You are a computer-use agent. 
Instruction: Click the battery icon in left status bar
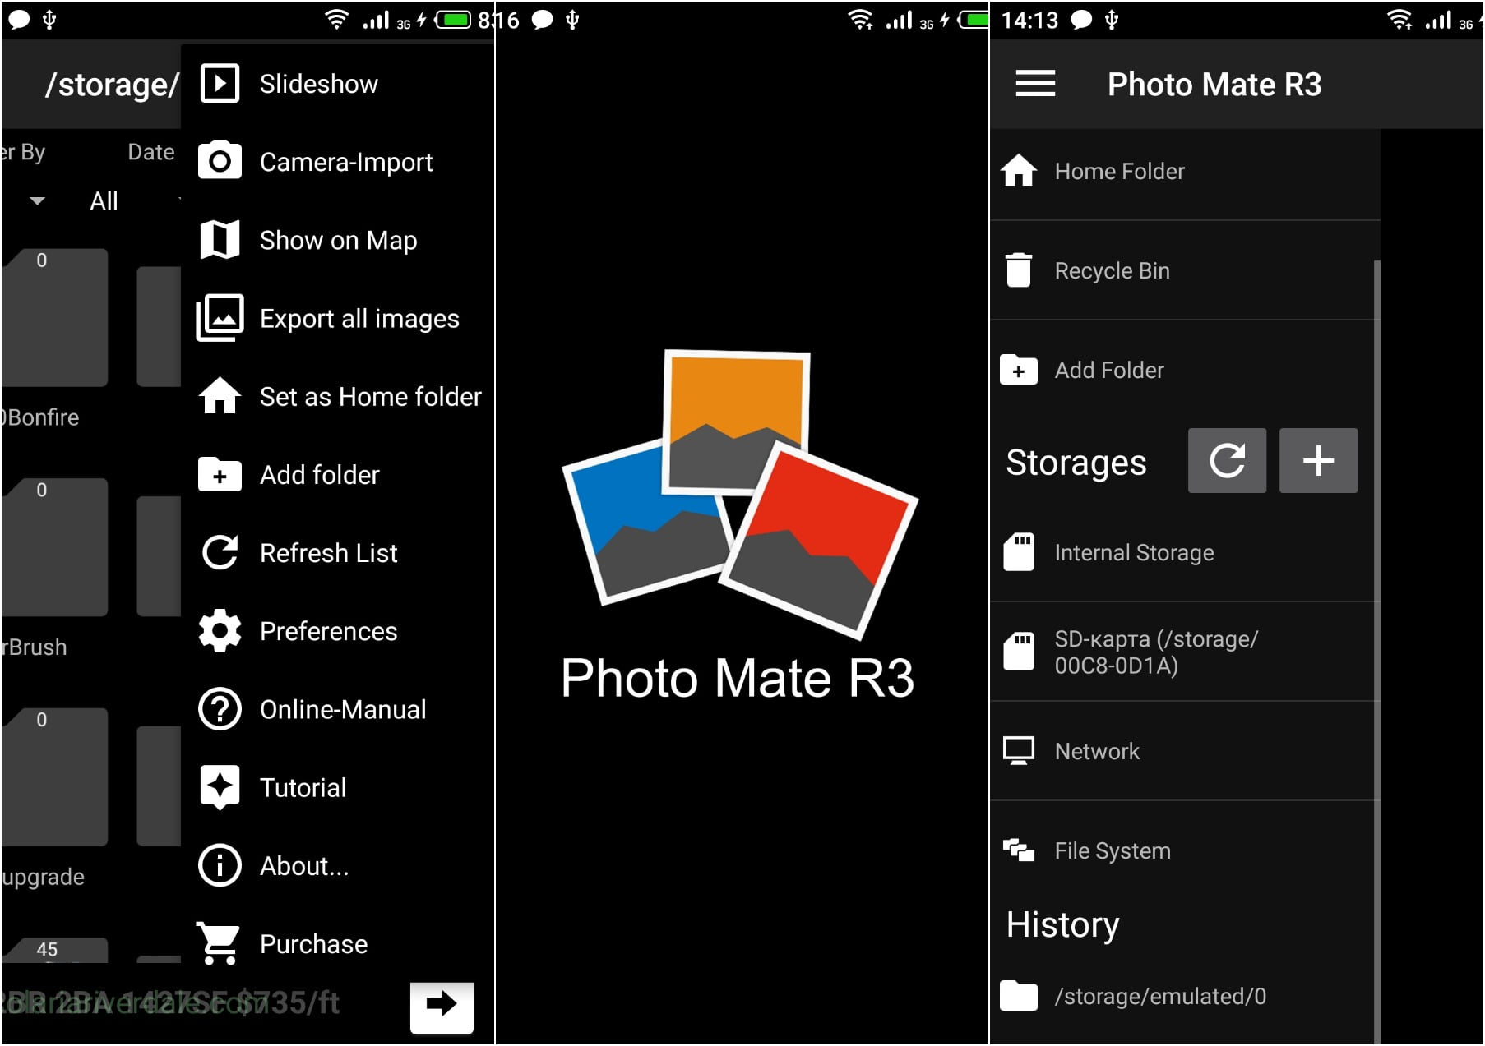453,19
